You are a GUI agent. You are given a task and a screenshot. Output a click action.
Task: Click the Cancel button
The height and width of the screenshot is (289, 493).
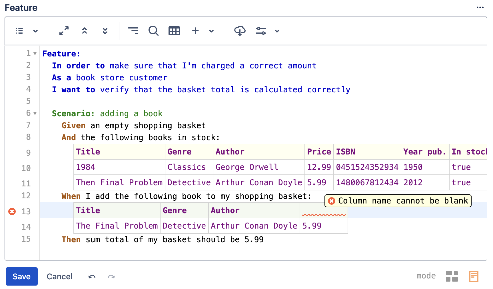(59, 276)
